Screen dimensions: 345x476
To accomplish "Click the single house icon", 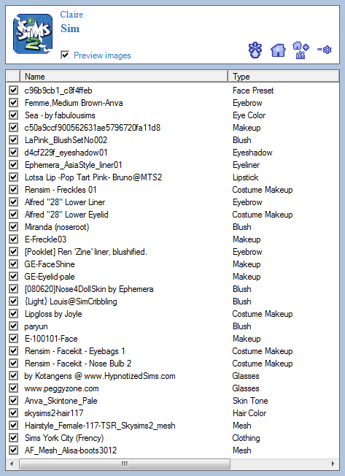I will [278, 50].
